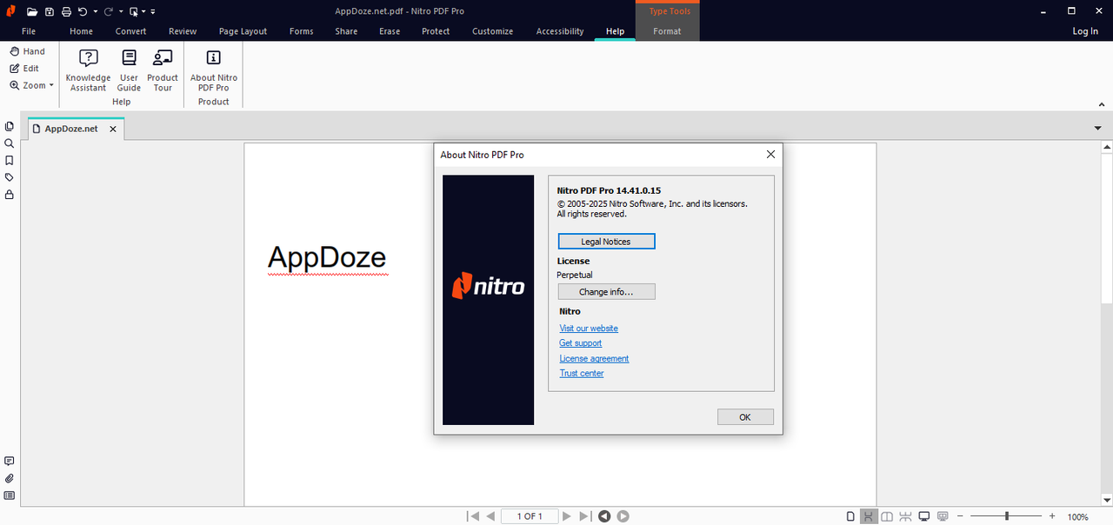Switch to facing continuous view
Viewport: 1113px width, 525px height.
(x=906, y=516)
